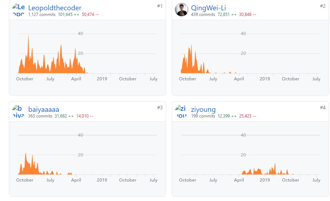View the 439 commits by QingWei-Li
Image resolution: width=330 pixels, height=201 pixels.
click(203, 15)
